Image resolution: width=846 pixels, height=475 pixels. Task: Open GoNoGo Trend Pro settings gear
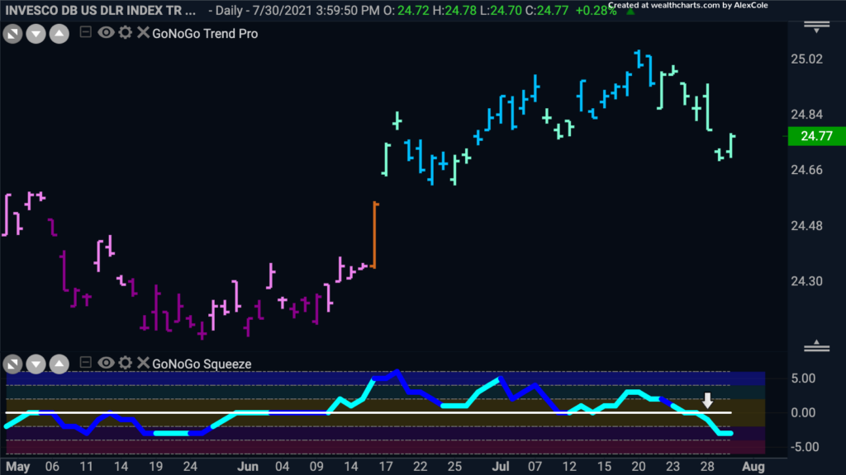(126, 33)
